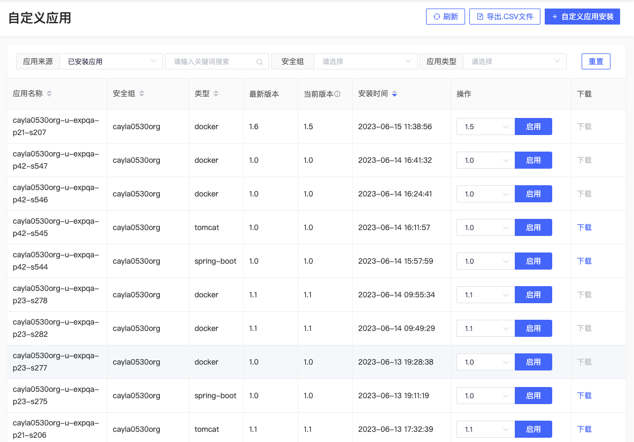Click install time 2023-06-15 11:38:56
Screen dimensions: 634x442
pyautogui.click(x=395, y=127)
